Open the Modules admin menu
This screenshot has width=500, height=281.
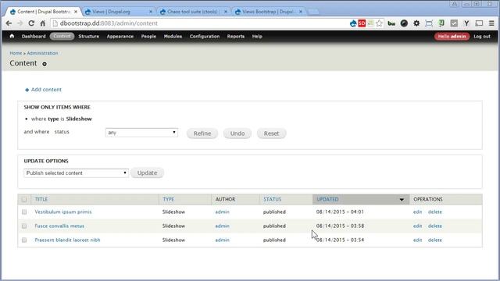tap(173, 37)
